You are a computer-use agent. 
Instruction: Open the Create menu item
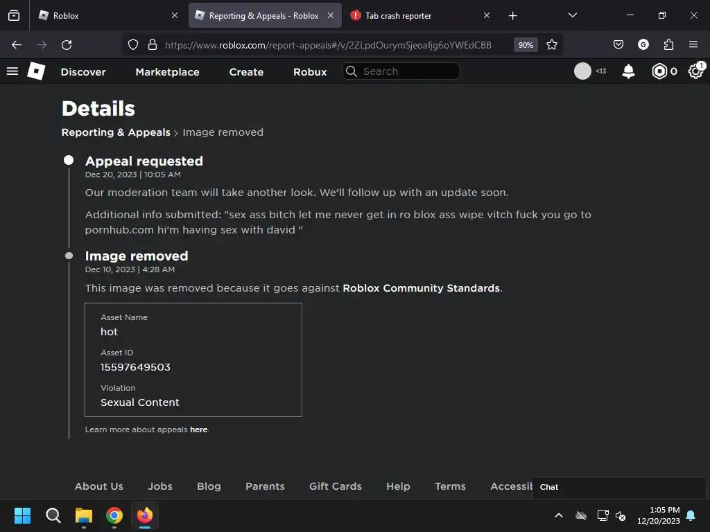tap(246, 72)
